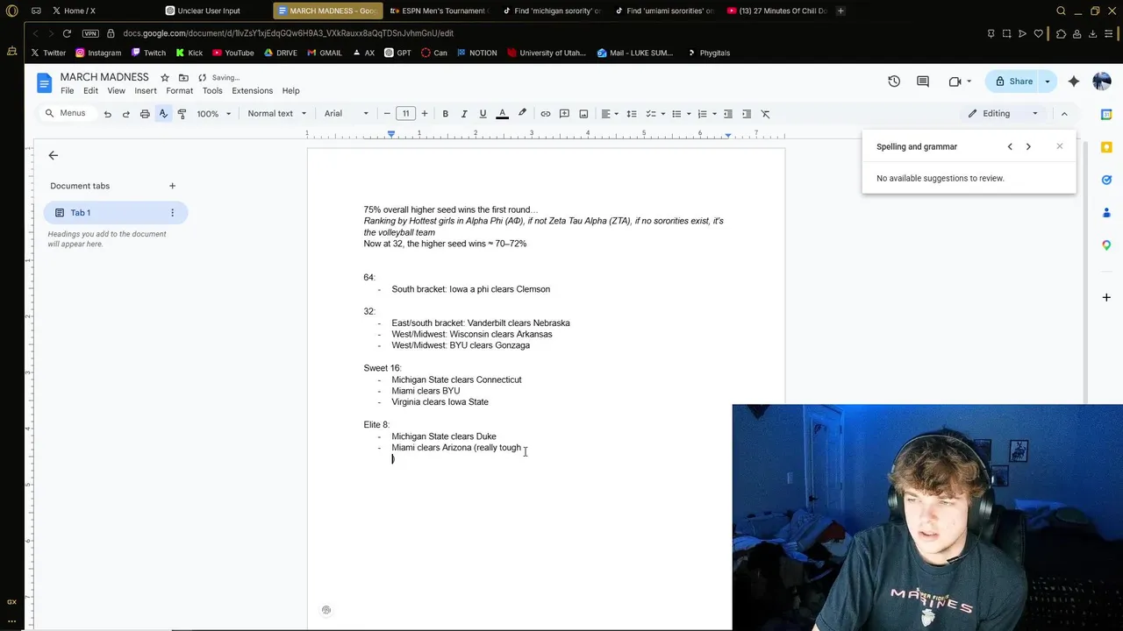1123x631 pixels.
Task: Click the Increase indent icon
Action: [747, 114]
